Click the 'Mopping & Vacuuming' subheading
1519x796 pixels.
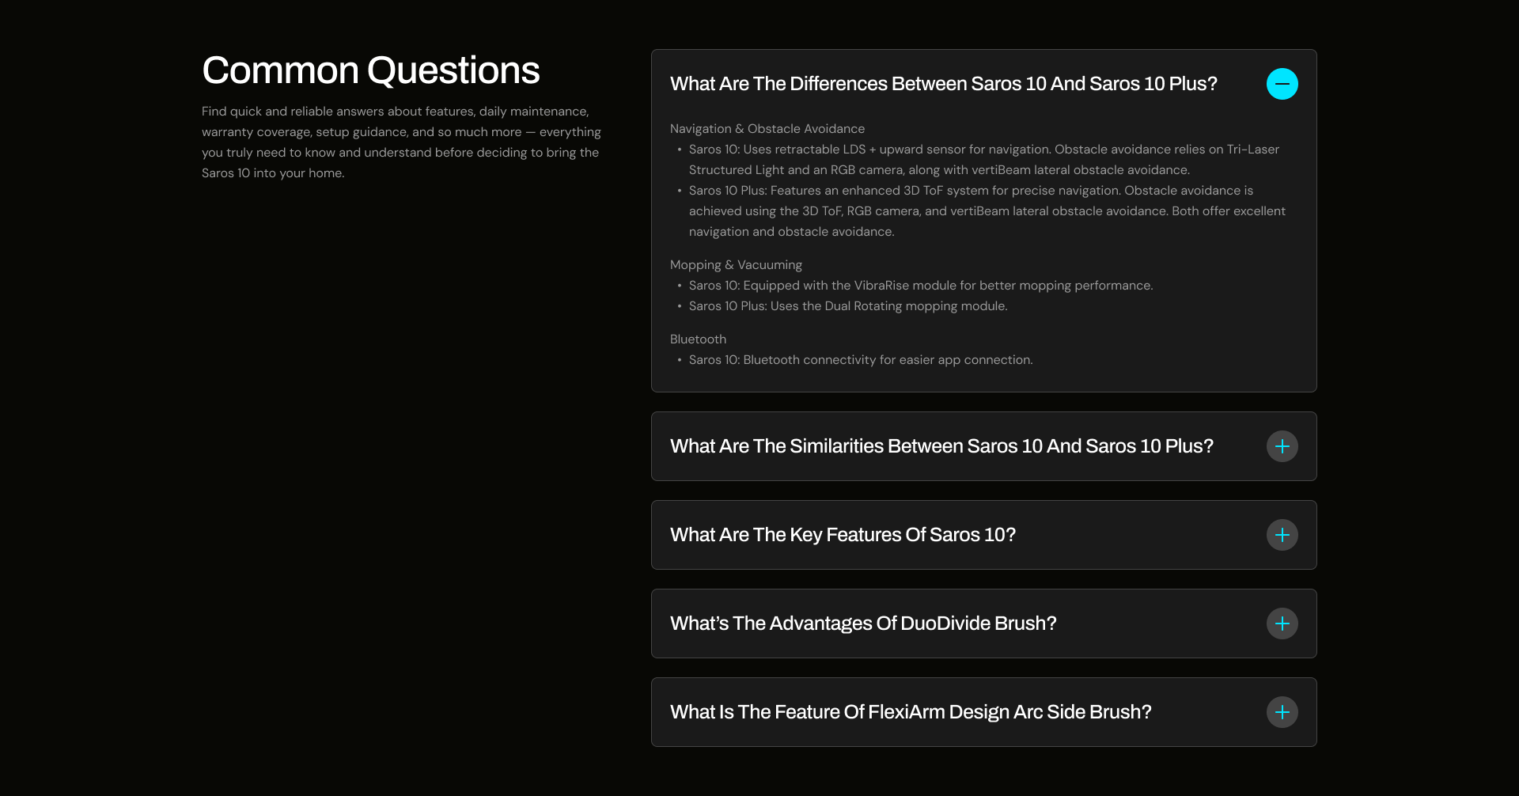tap(736, 265)
